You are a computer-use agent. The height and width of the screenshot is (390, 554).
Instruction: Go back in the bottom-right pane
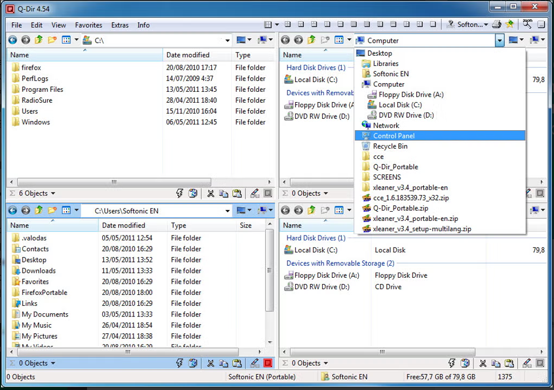tap(285, 211)
